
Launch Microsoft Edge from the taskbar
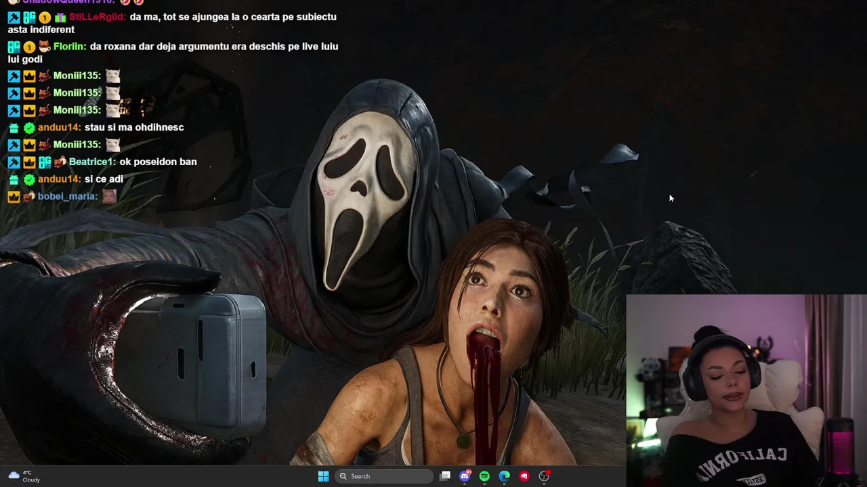pyautogui.click(x=505, y=476)
